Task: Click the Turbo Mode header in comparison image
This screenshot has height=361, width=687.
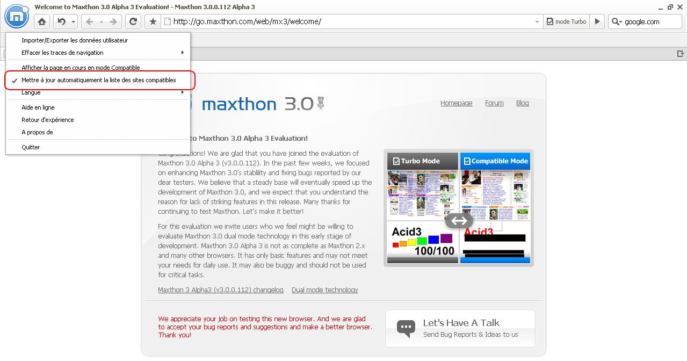Action: [423, 161]
